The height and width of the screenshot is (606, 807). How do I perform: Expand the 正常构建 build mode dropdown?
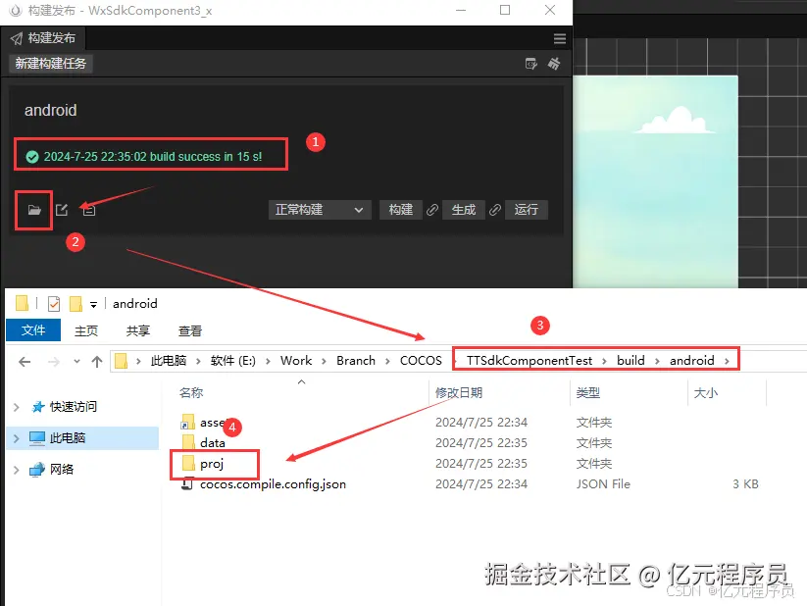pos(319,209)
